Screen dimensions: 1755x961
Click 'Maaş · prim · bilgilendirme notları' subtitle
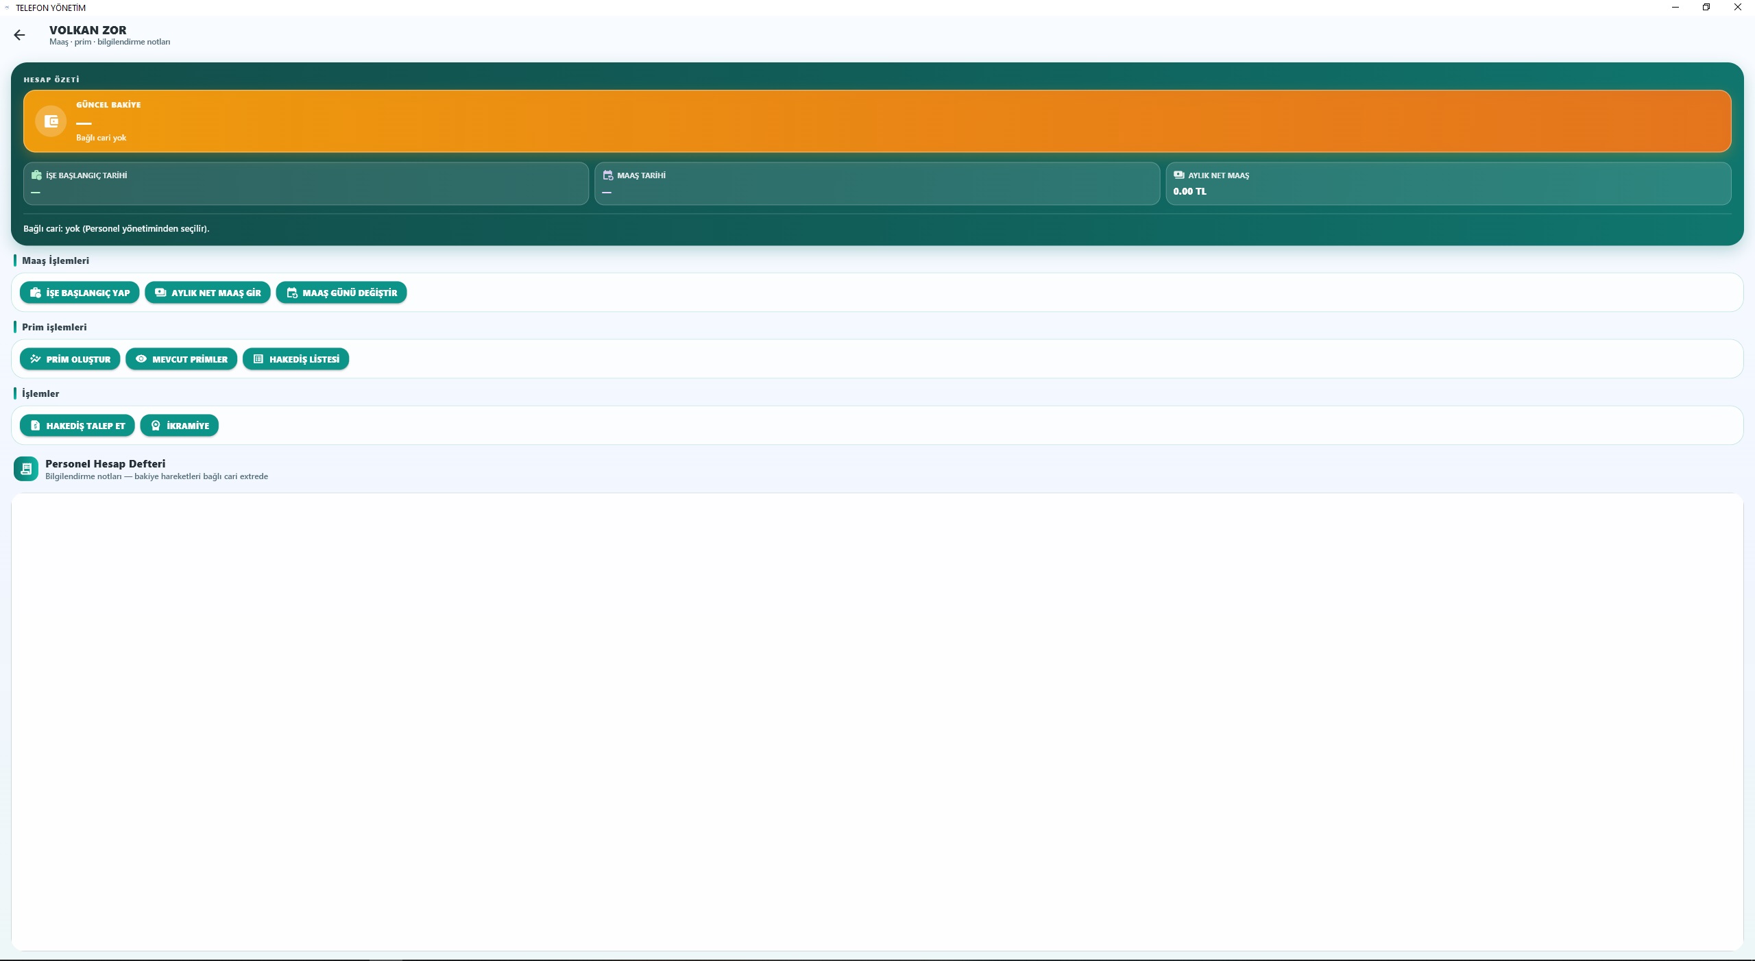click(x=110, y=42)
